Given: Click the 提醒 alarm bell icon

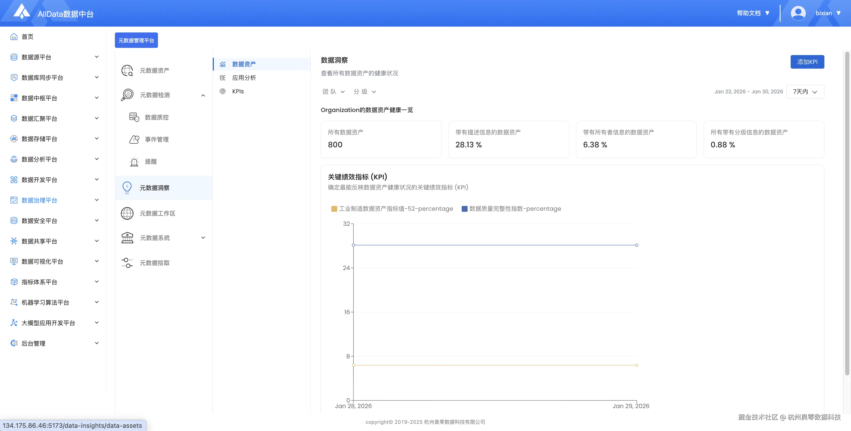Looking at the screenshot, I should coord(134,162).
